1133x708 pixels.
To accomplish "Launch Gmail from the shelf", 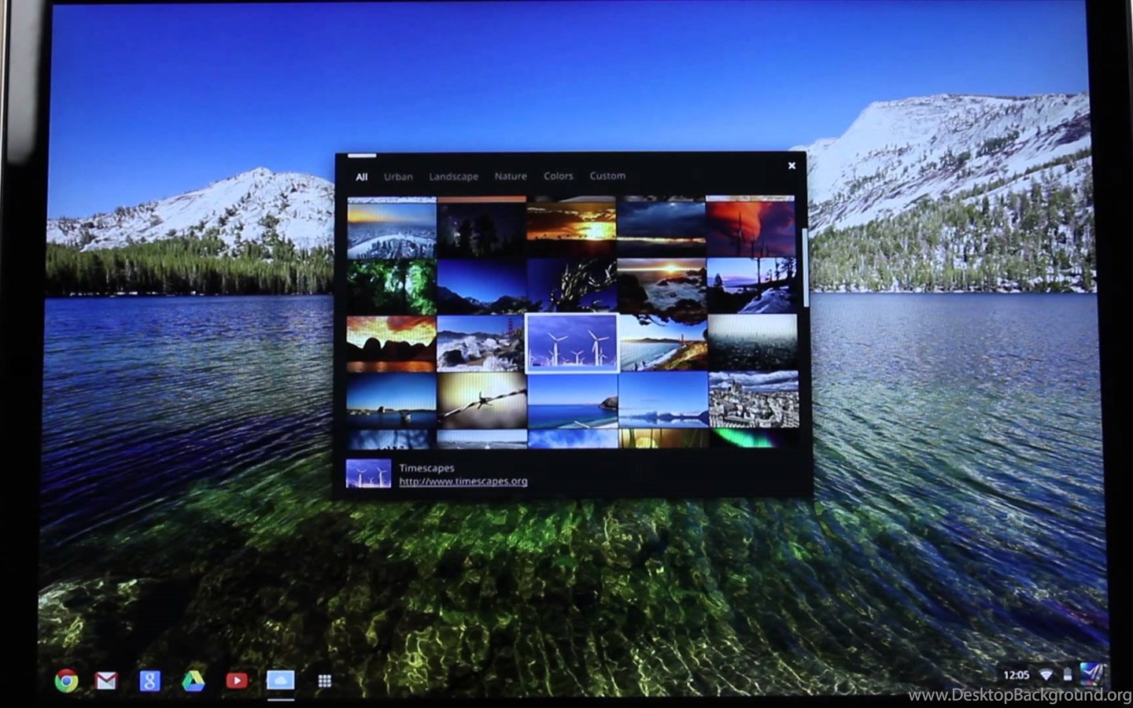I will 106,680.
